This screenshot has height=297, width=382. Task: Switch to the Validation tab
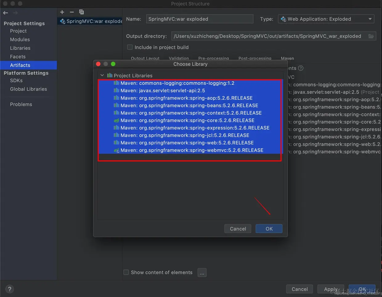pyautogui.click(x=179, y=58)
